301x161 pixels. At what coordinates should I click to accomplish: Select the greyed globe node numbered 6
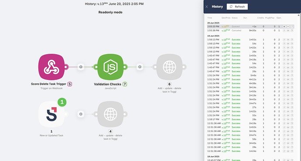pyautogui.click(x=169, y=67)
